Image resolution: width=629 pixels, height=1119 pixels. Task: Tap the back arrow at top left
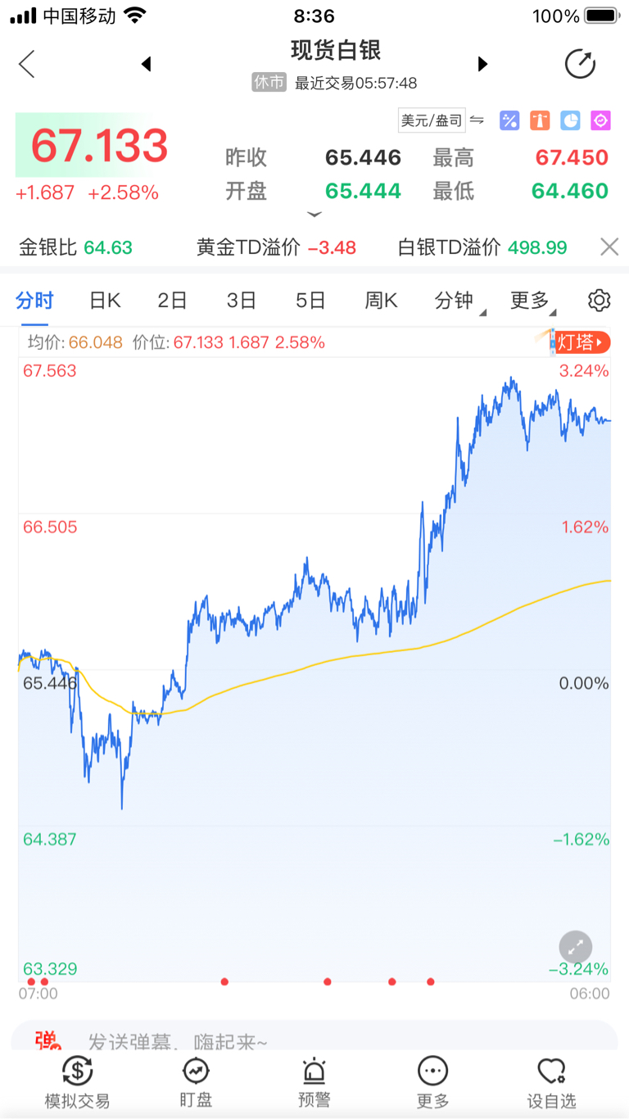pos(27,64)
